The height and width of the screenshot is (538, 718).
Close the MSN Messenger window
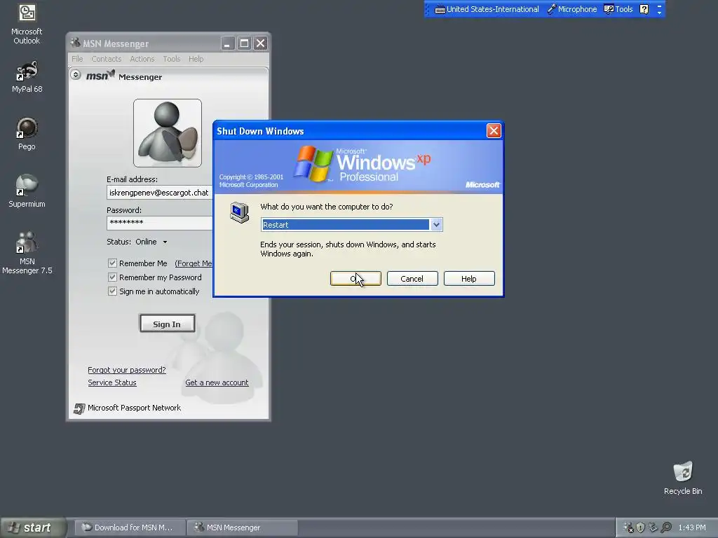tap(261, 43)
